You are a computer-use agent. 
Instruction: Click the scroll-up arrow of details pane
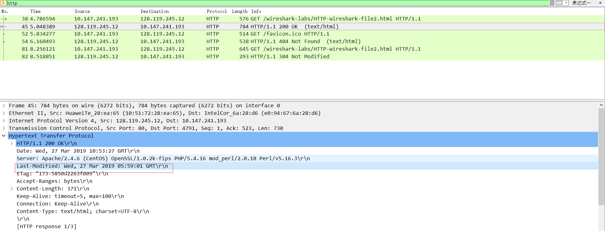coord(601,105)
